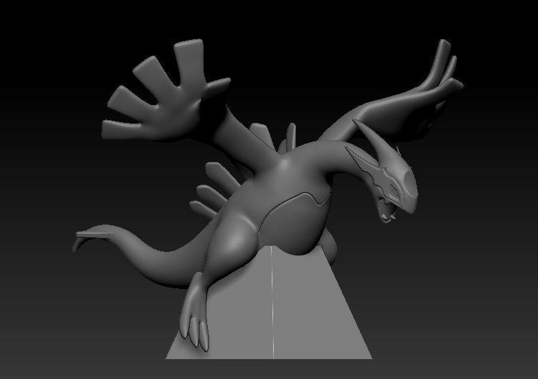Image resolution: width=538 pixels, height=379 pixels.
Task: Click the white center seam on the pedestal
Action: click(x=273, y=309)
